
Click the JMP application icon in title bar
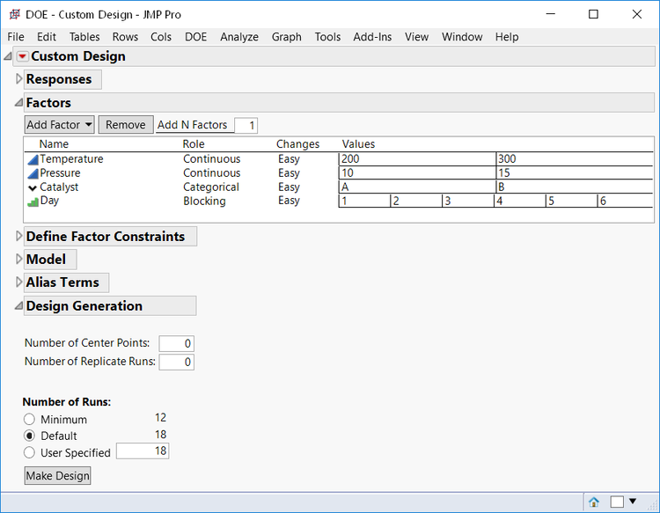pyautogui.click(x=15, y=14)
